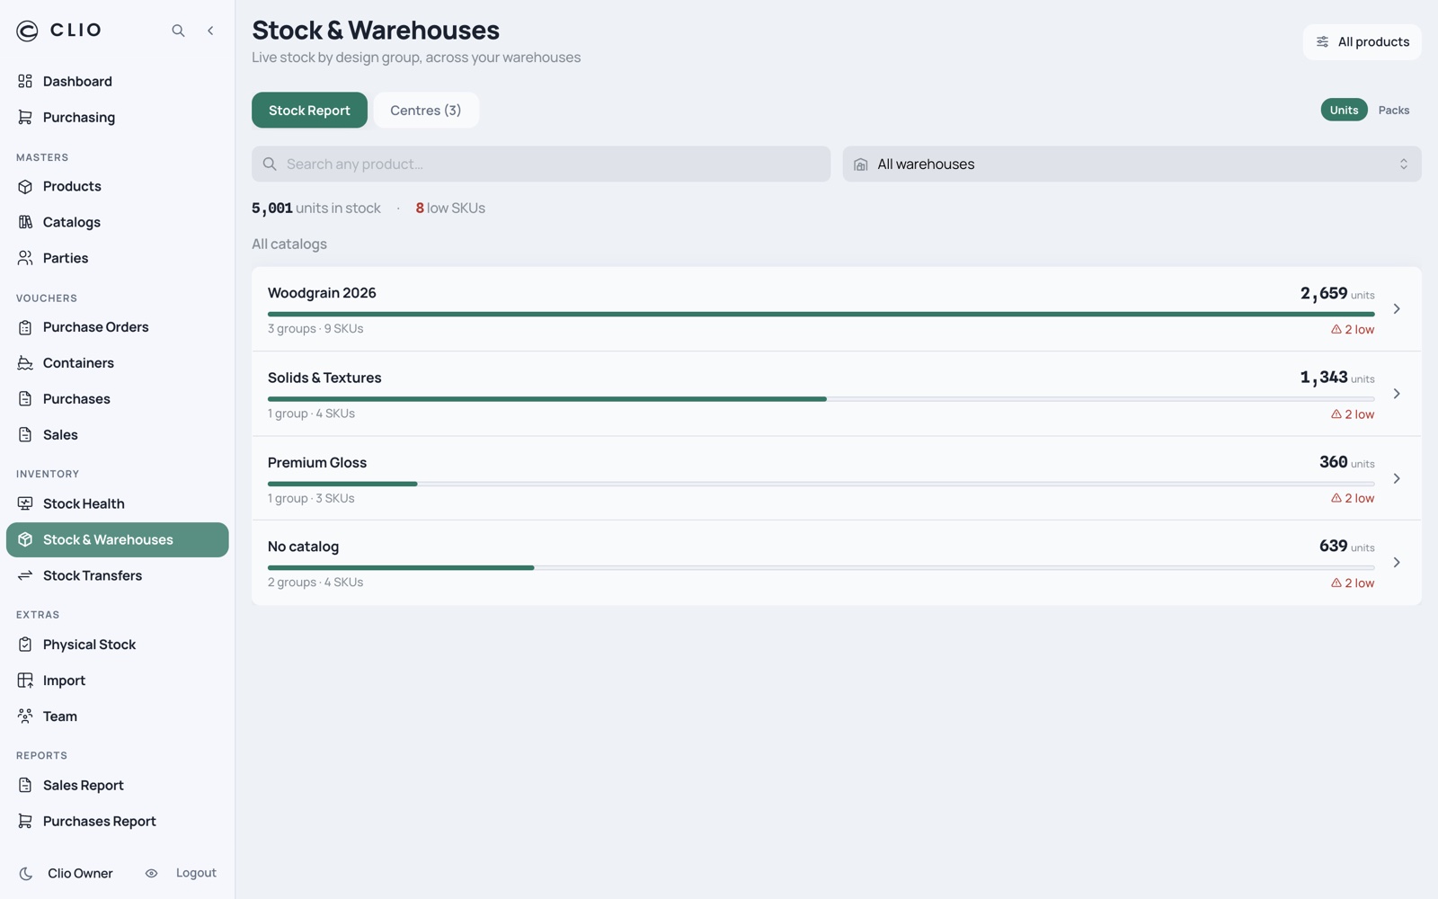Click the Logout link
Screen dimensions: 1438x899
(196, 873)
